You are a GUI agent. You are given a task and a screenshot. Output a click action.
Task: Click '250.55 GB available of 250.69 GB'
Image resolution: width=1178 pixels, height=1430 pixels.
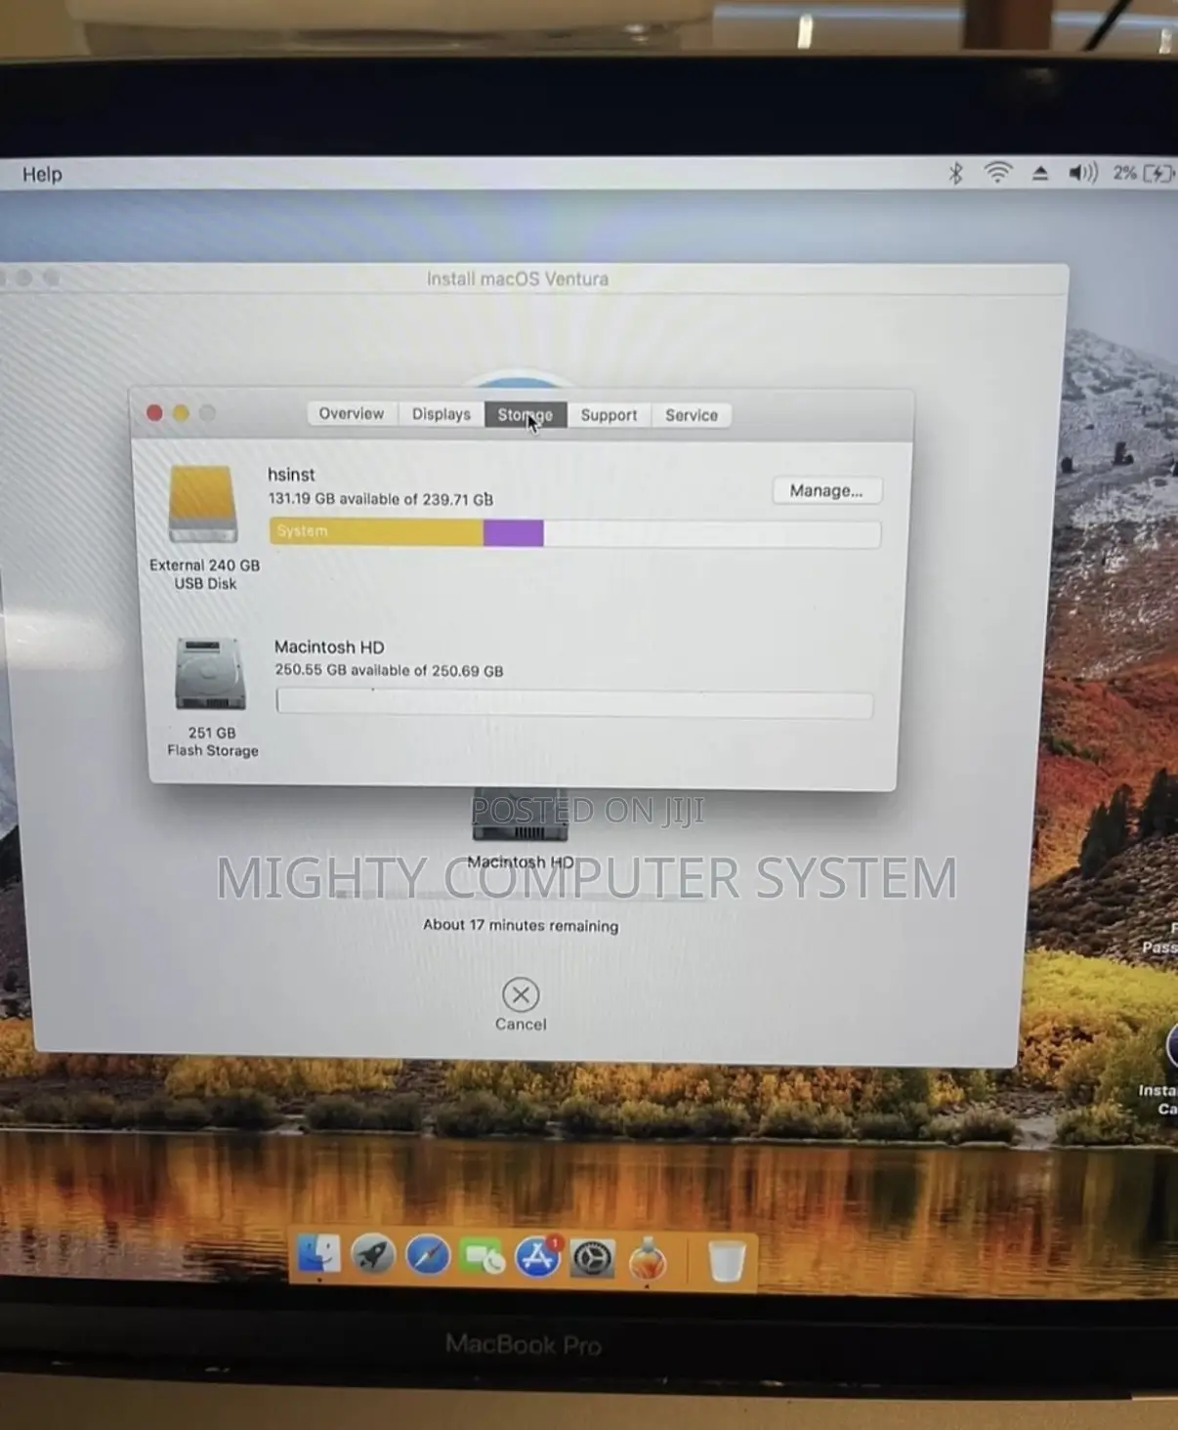click(389, 670)
